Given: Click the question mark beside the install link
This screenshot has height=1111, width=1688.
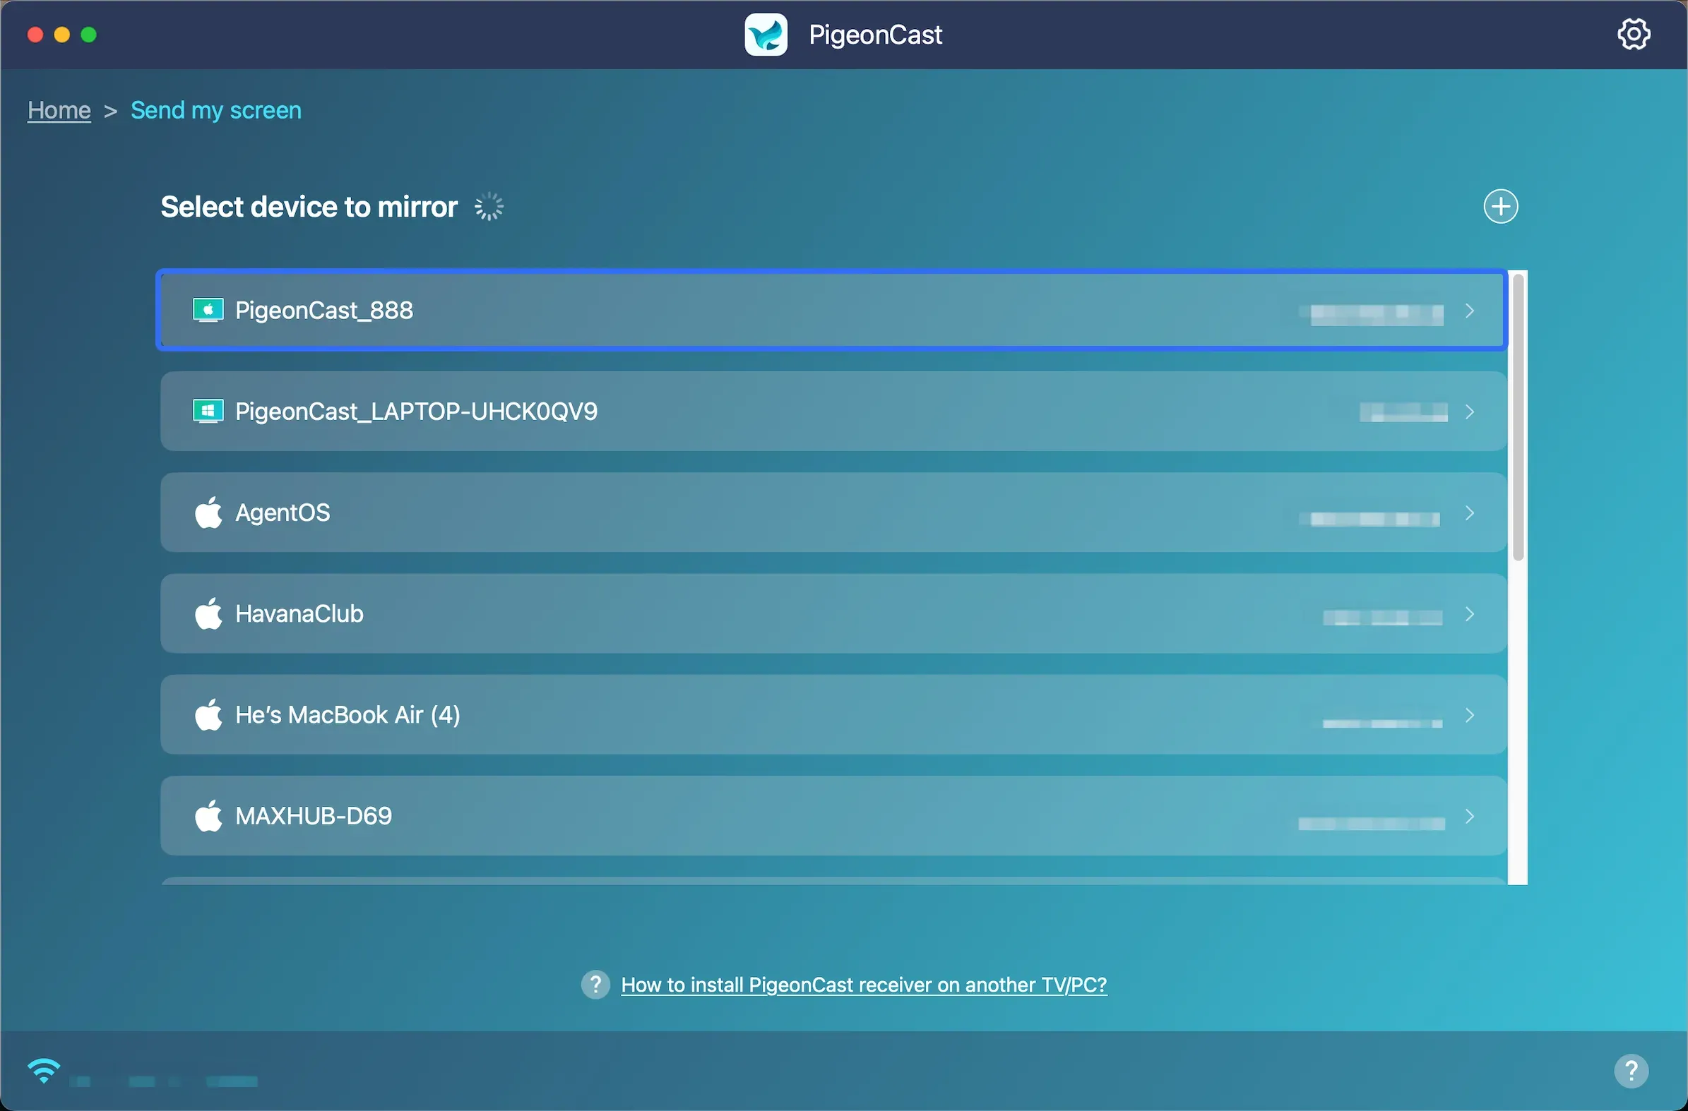Looking at the screenshot, I should (595, 984).
